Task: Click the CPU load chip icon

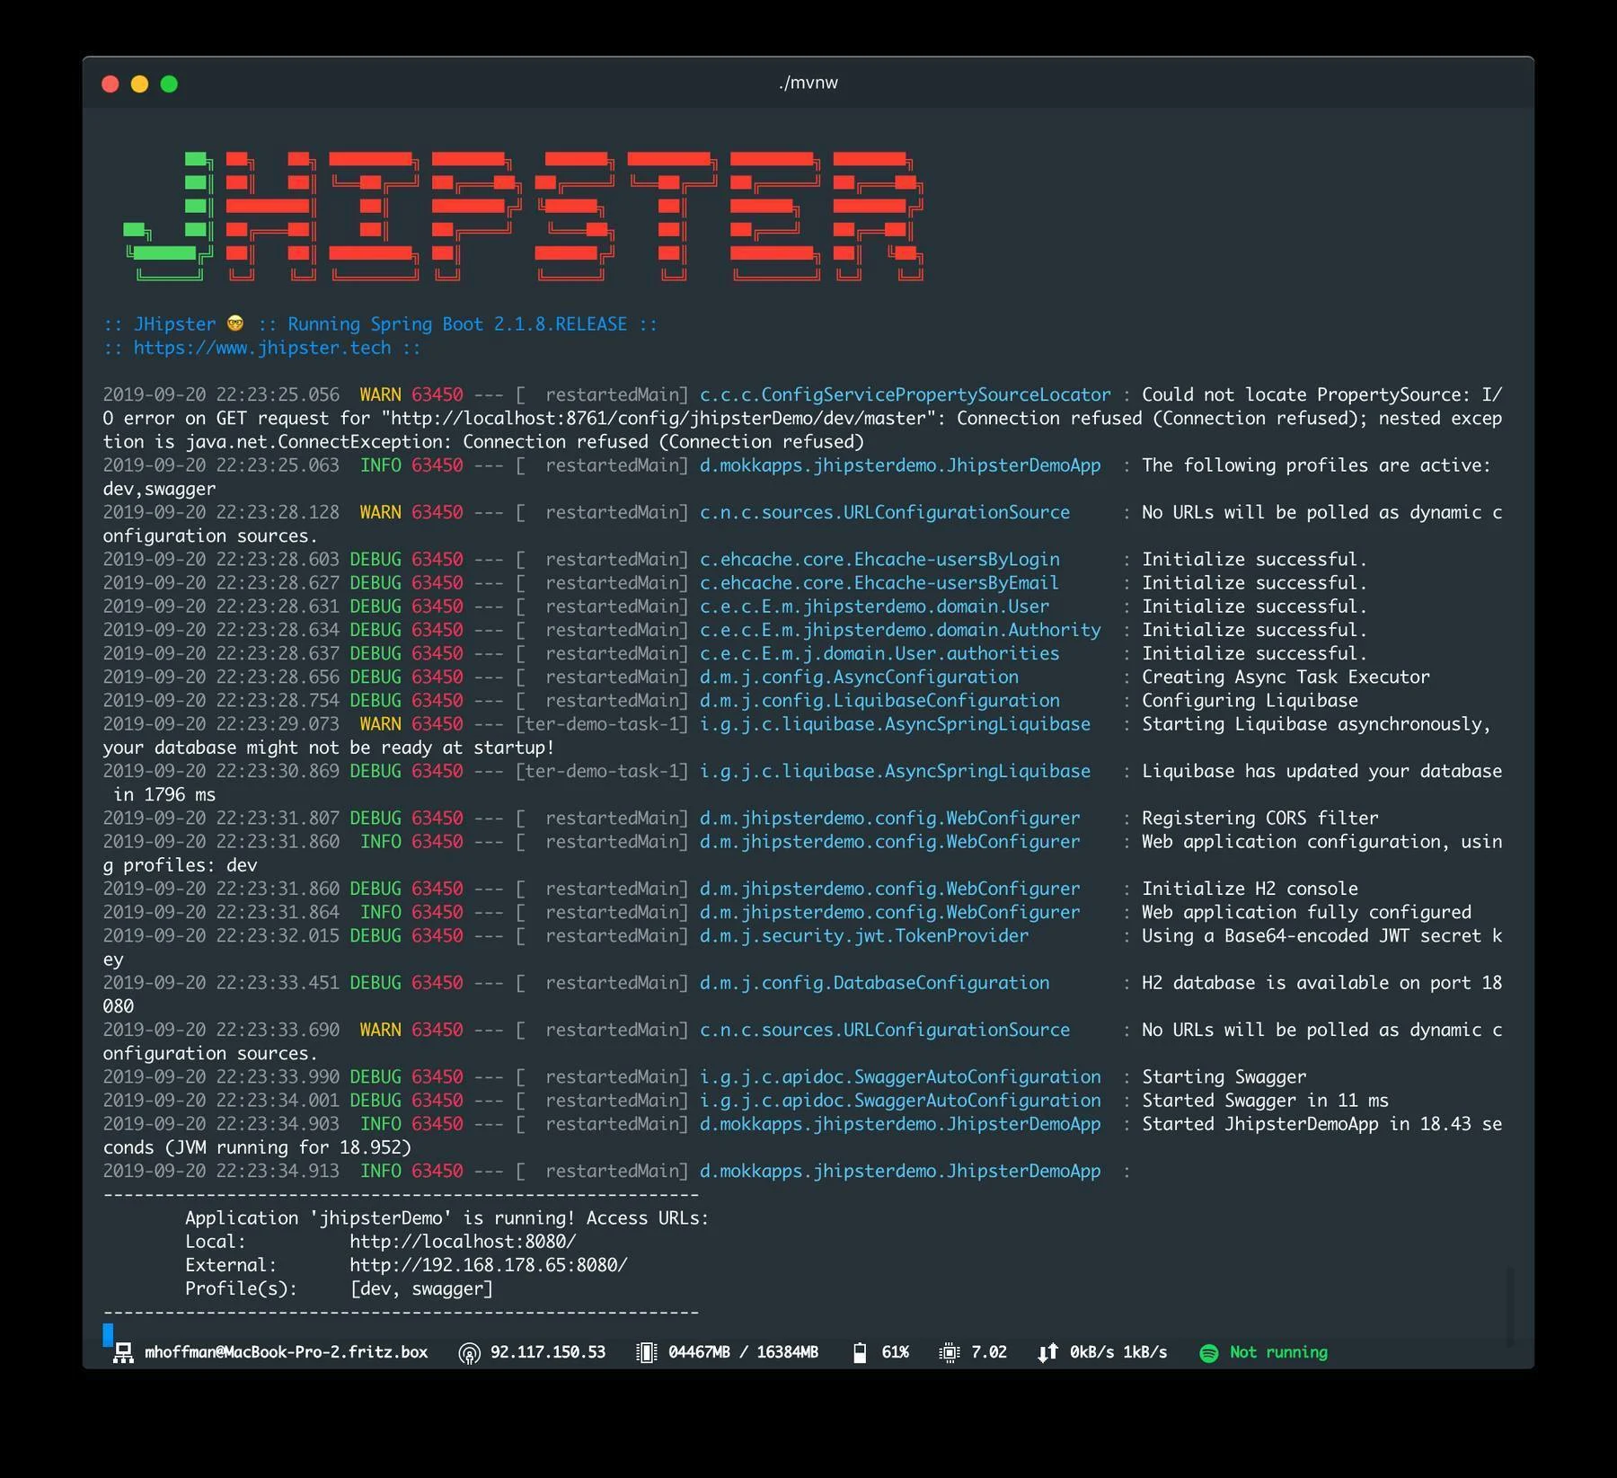Action: coord(949,1352)
